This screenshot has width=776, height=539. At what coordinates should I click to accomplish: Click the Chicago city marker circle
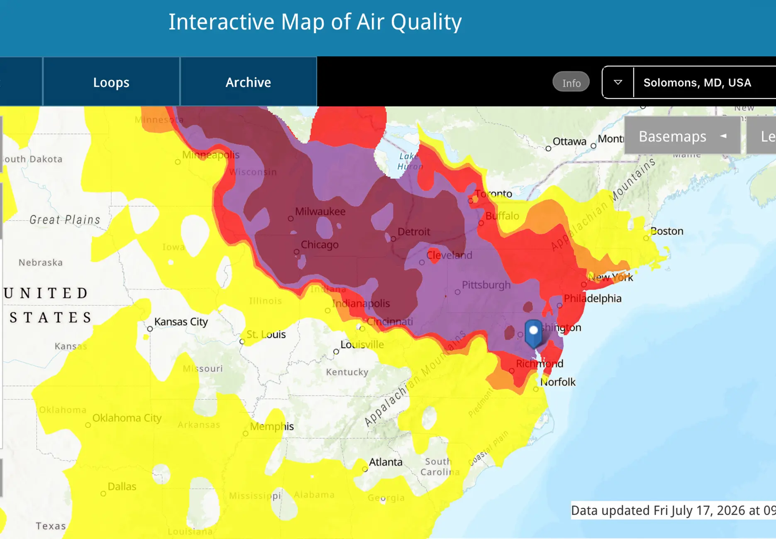tap(297, 252)
